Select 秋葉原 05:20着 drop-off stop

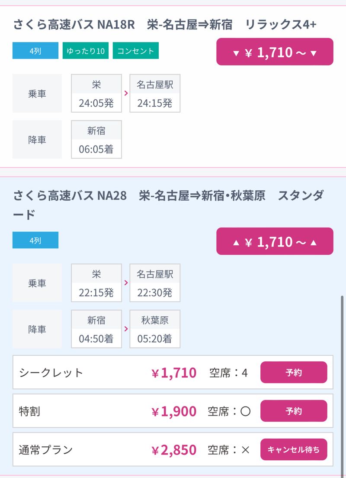coord(155,329)
